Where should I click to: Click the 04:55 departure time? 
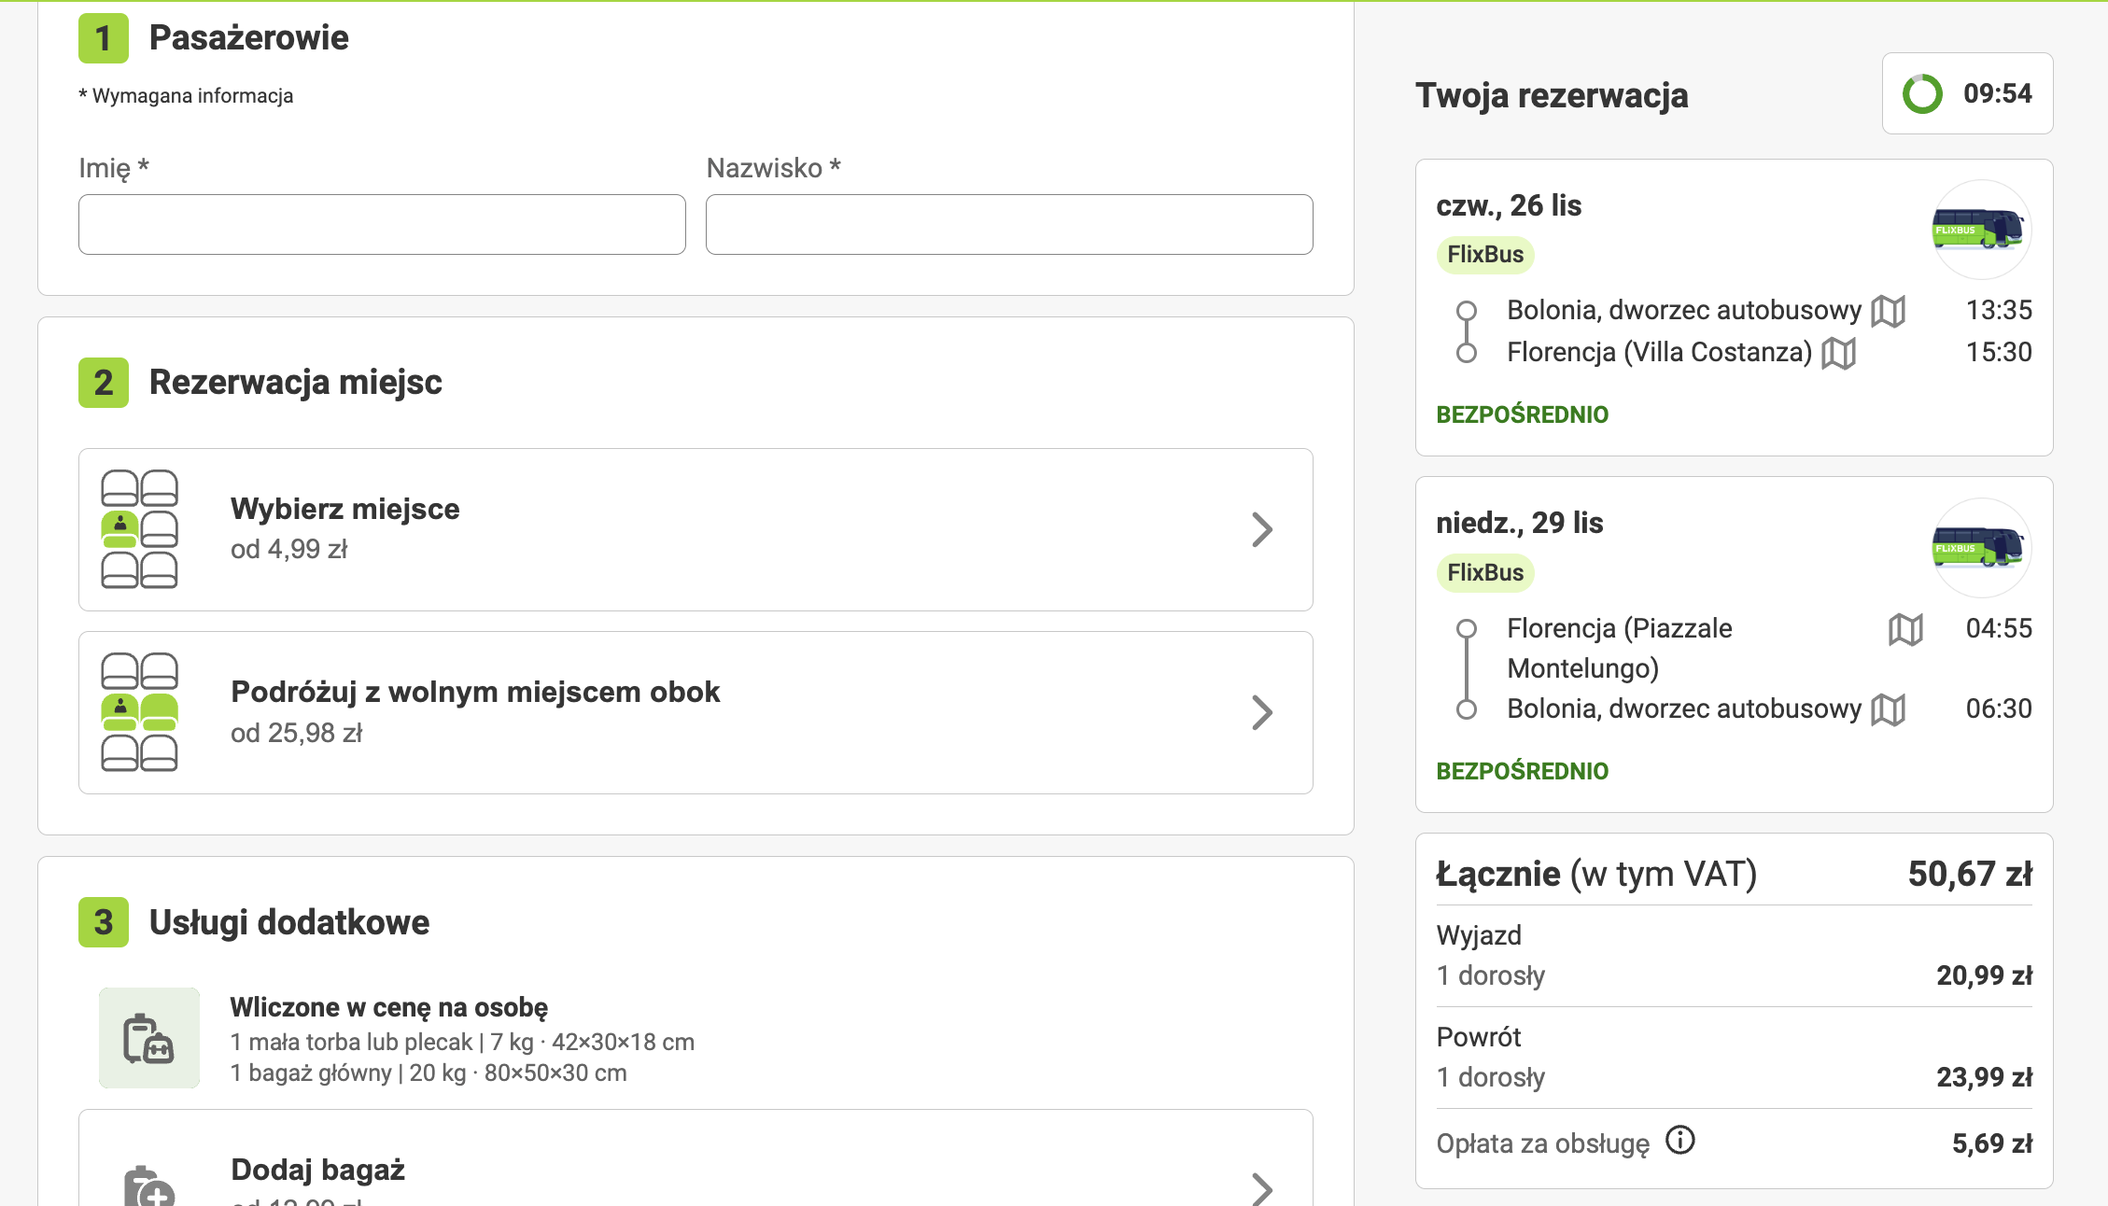[x=1999, y=629]
